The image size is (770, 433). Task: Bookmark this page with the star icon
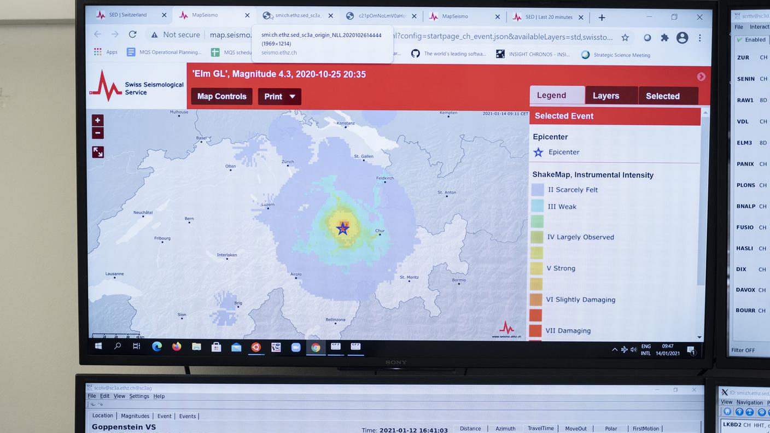[625, 38]
